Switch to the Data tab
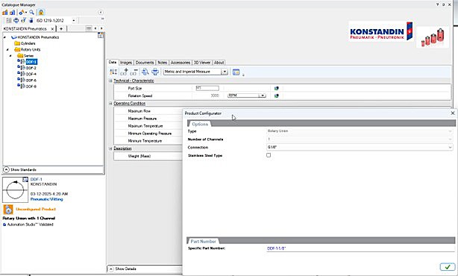Image resolution: width=458 pixels, height=276 pixels. click(113, 62)
